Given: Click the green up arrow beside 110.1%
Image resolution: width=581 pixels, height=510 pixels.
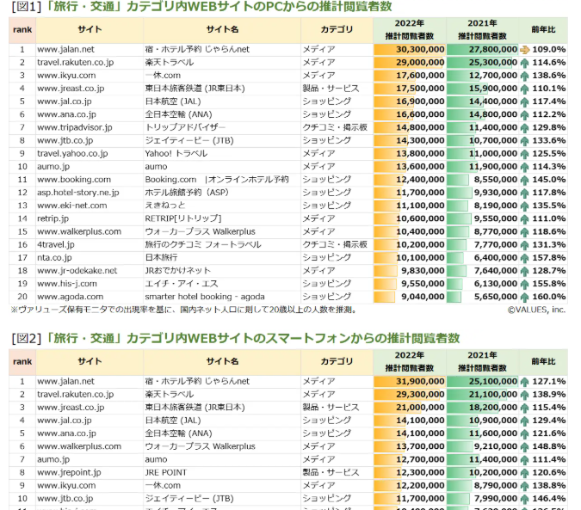Looking at the screenshot, I should tap(525, 89).
